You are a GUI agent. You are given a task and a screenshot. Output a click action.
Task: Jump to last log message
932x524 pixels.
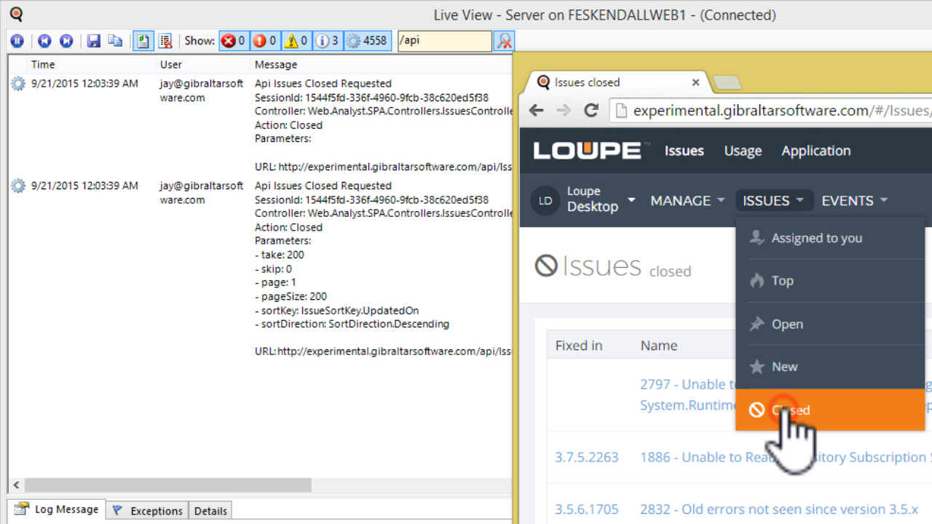pyautogui.click(x=66, y=41)
